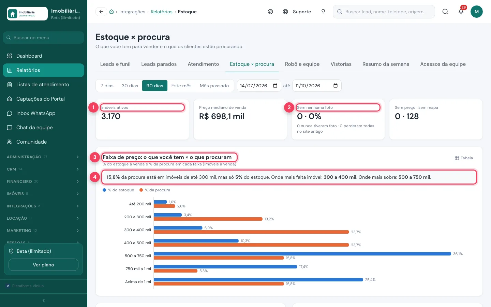This screenshot has width=491, height=307.
Task: Focus the Buscar lead search field
Action: tap(384, 12)
